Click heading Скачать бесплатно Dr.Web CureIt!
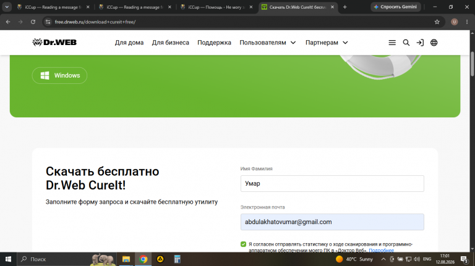 point(103,178)
